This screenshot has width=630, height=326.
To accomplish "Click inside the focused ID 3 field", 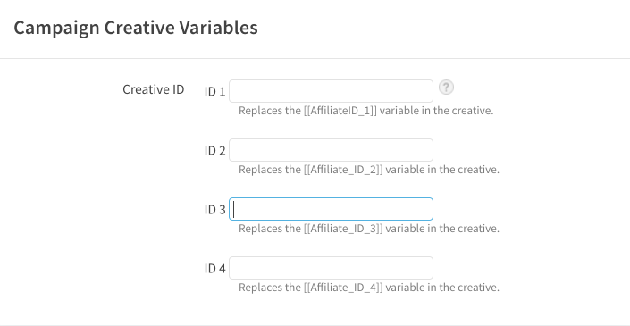I will (331, 209).
